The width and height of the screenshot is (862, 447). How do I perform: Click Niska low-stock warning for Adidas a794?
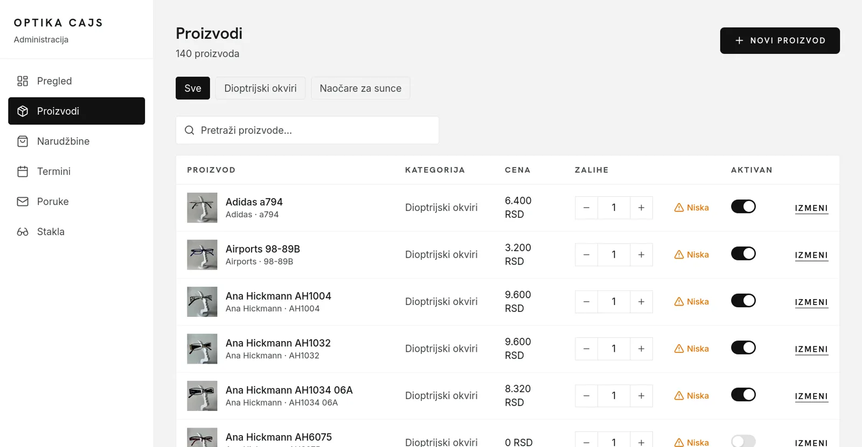tap(692, 208)
